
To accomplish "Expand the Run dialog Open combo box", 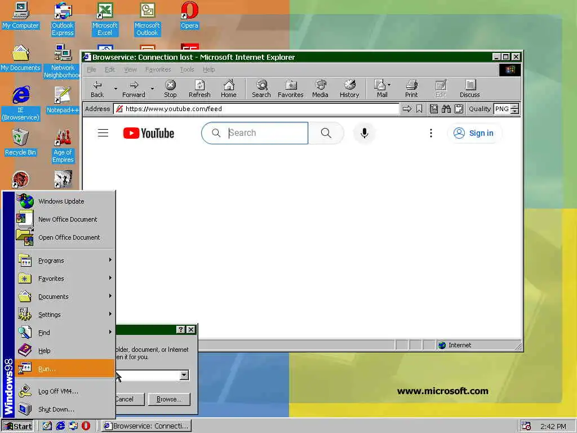I will point(184,375).
